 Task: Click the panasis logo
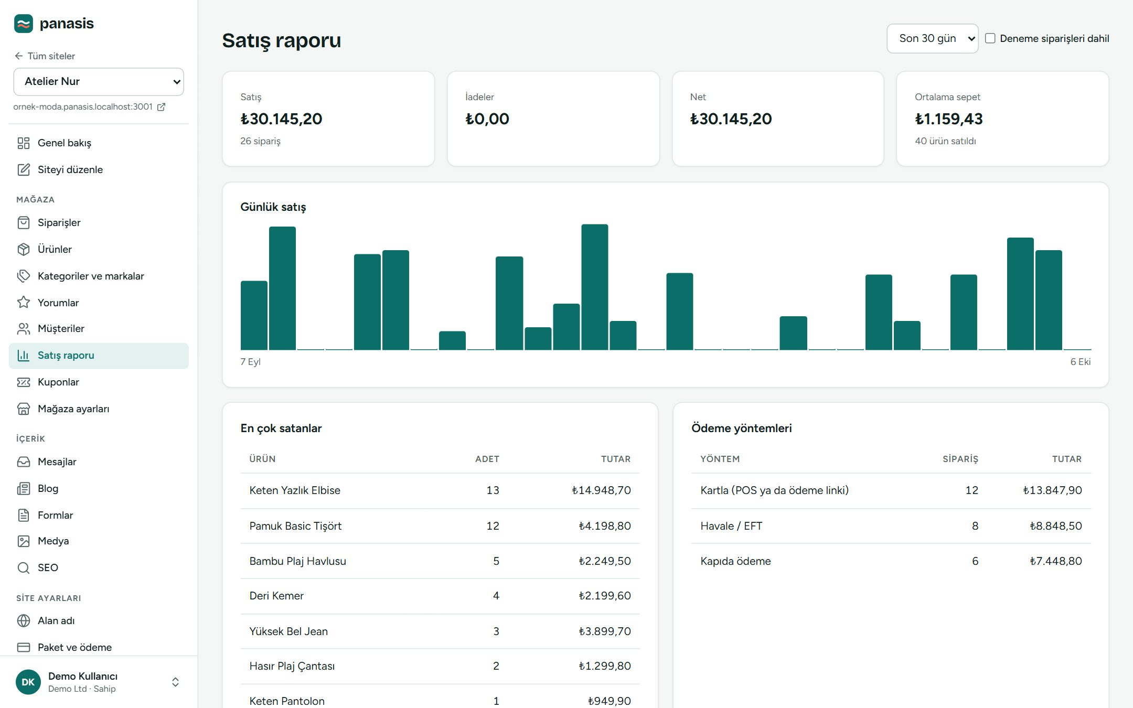point(54,24)
